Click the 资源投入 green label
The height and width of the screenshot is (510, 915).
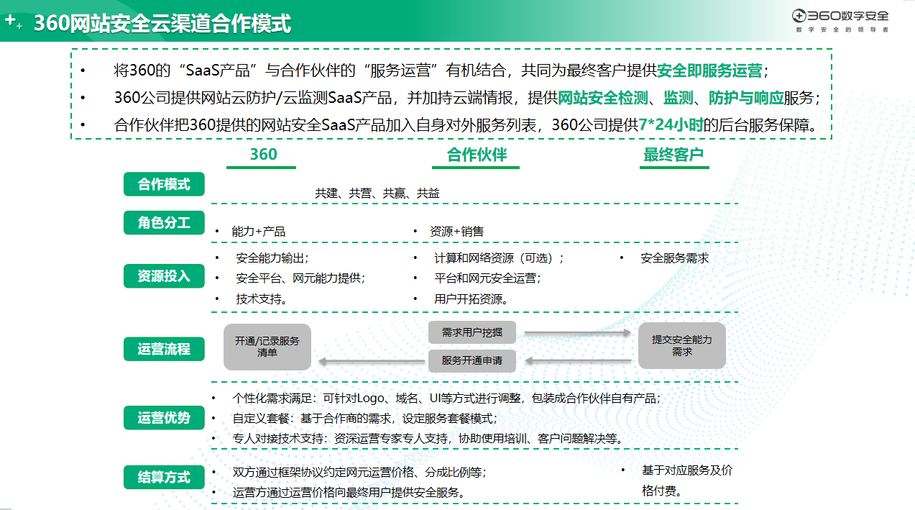[x=164, y=276]
